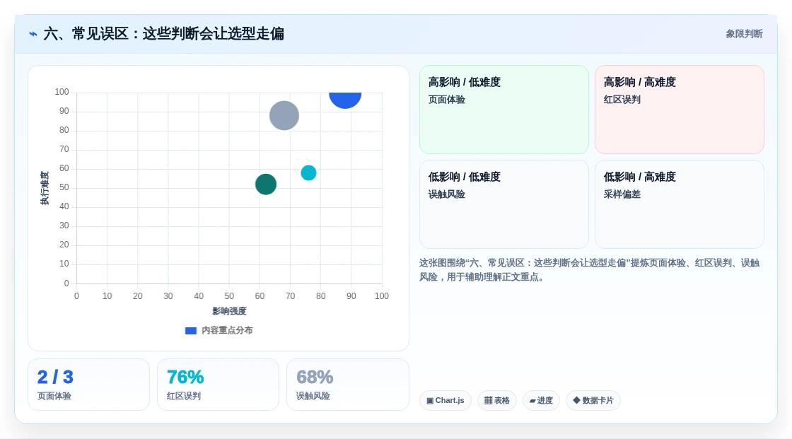Click the lightning bolt icon beside the title
Screen dimensions: 792x439
[x=33, y=34]
